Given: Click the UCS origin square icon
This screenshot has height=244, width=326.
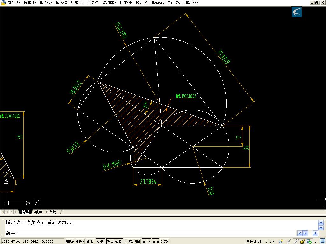Looking at the screenshot, I should pos(6,203).
